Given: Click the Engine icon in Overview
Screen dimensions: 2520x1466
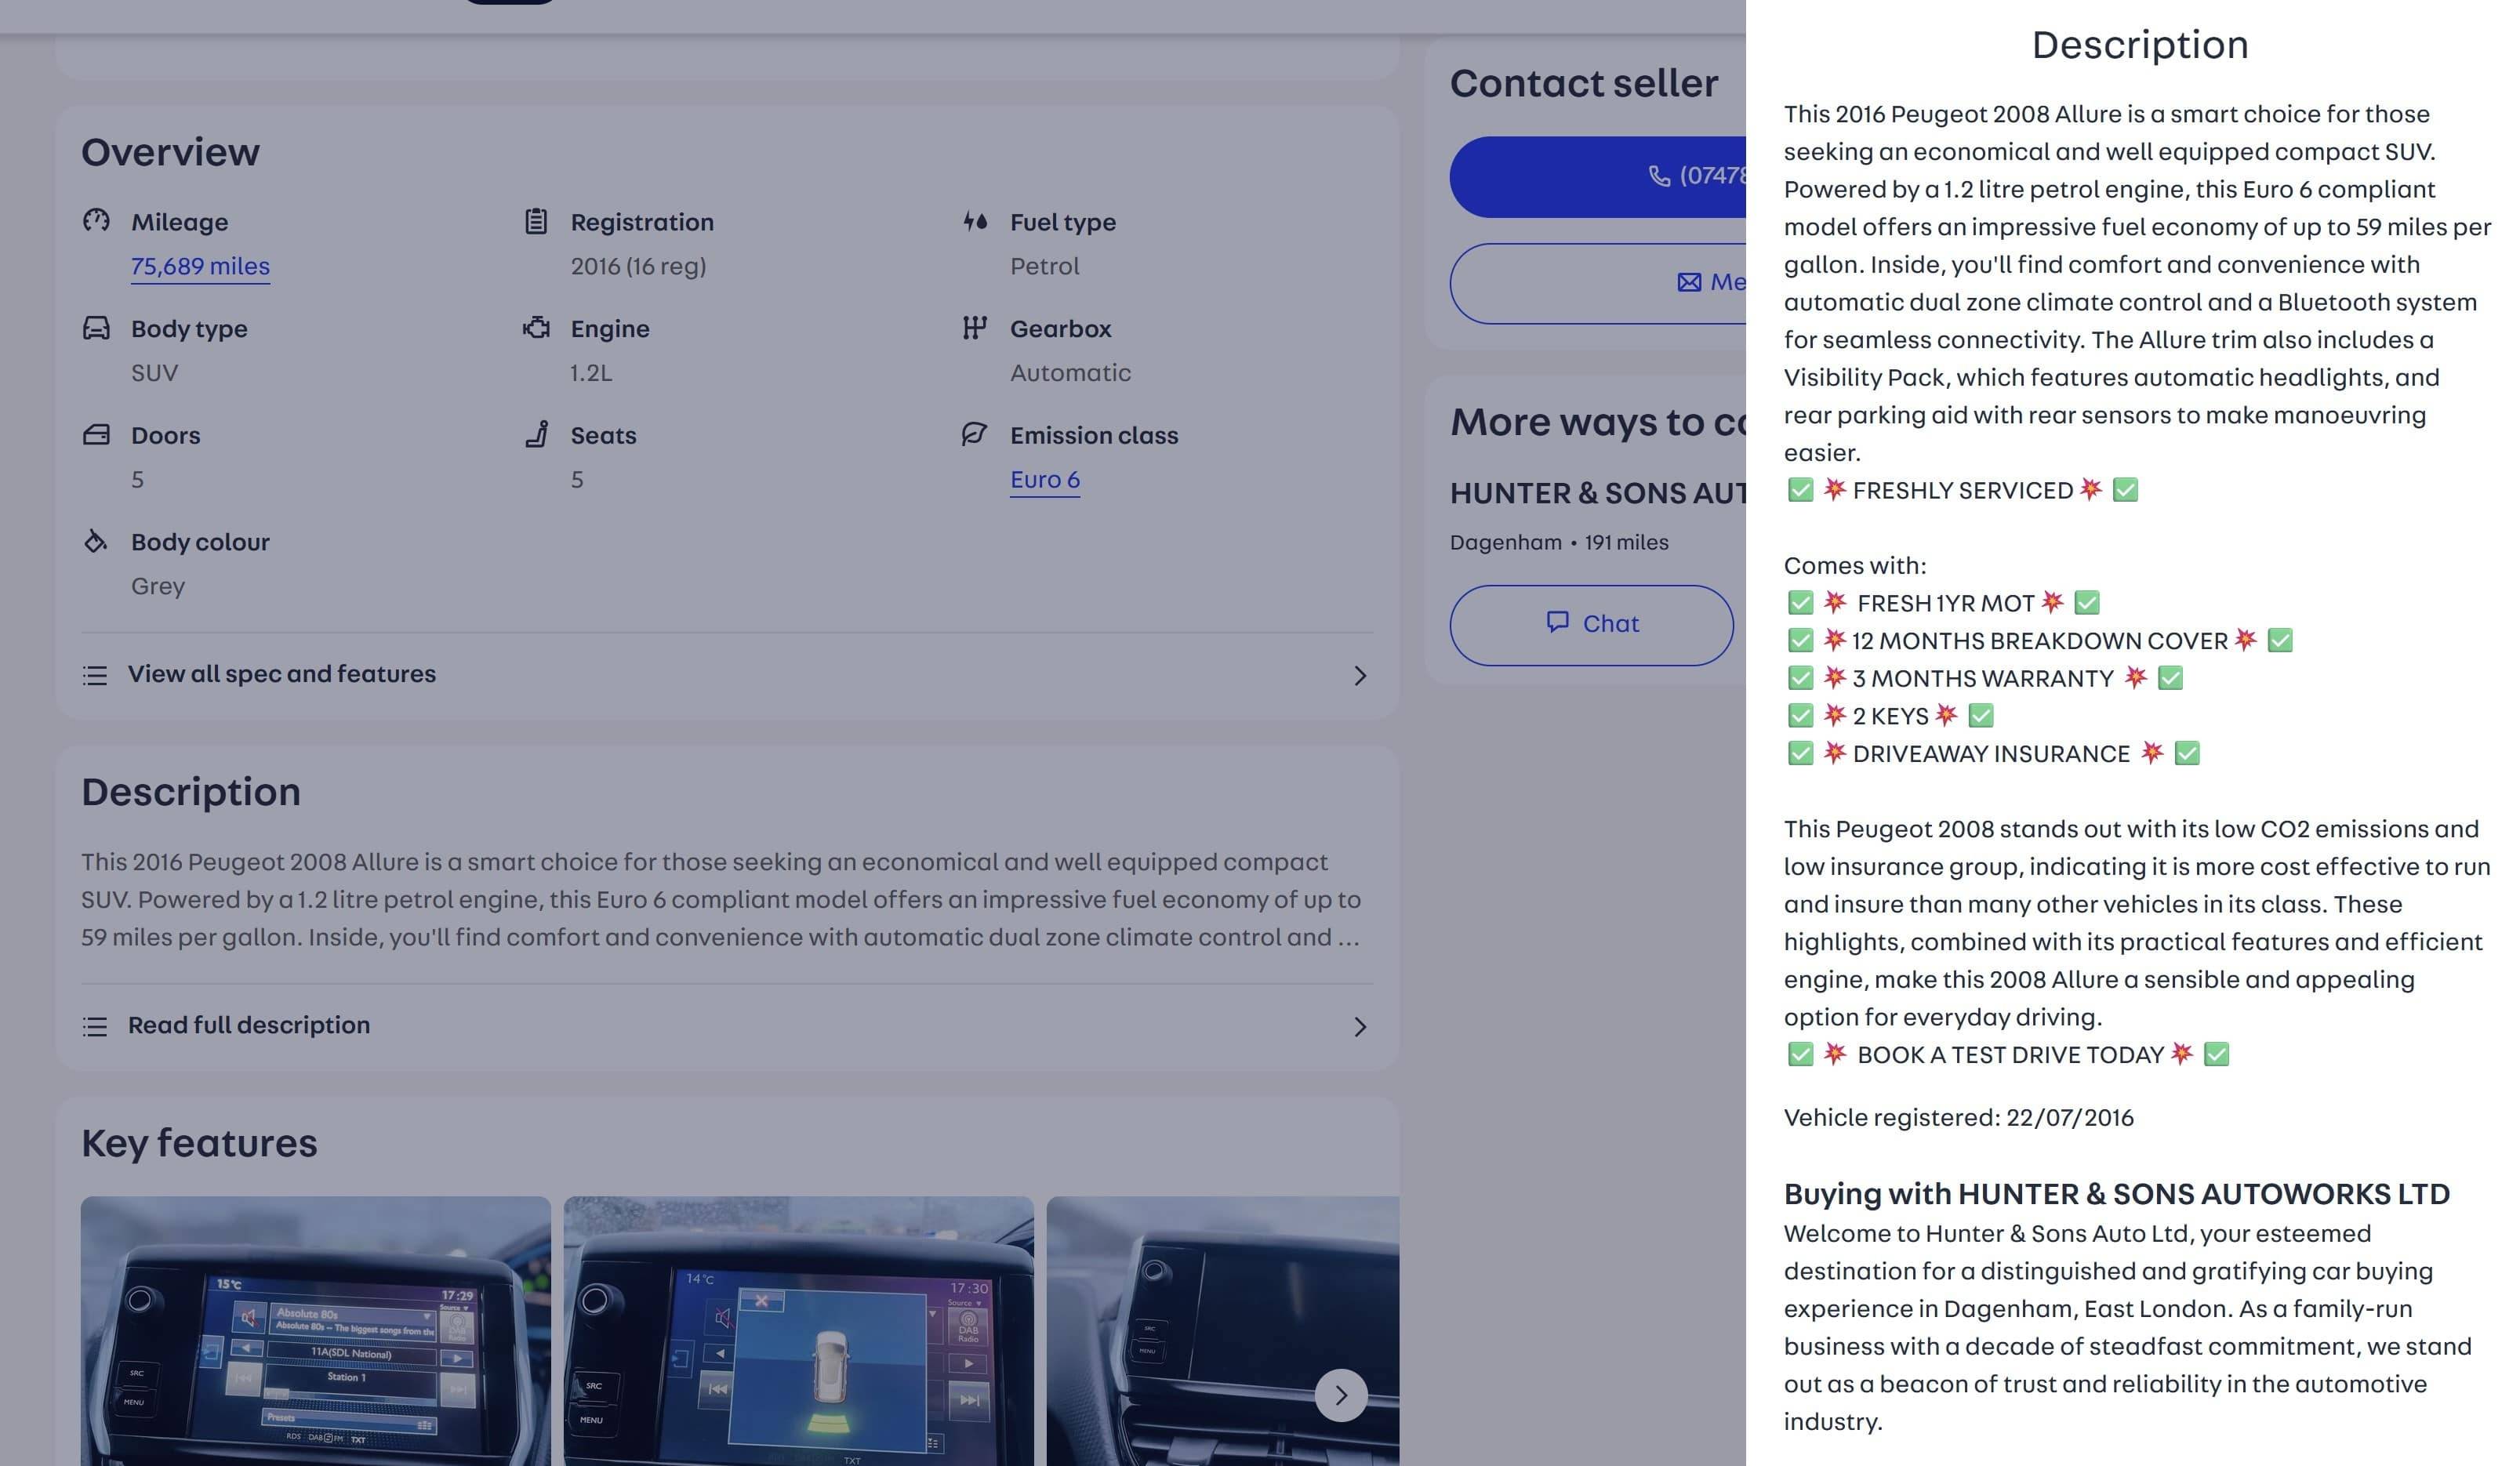Looking at the screenshot, I should [x=536, y=328].
